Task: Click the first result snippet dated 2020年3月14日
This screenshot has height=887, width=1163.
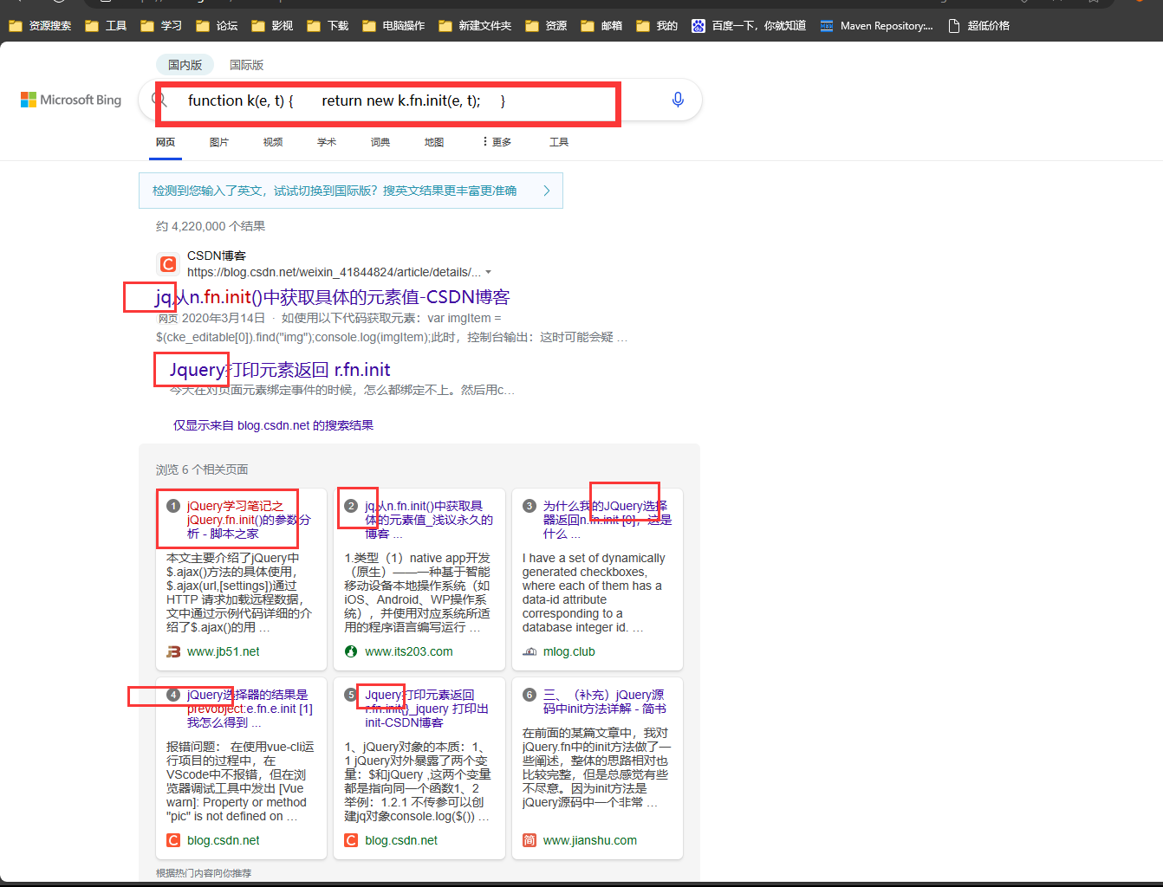Action: [392, 327]
